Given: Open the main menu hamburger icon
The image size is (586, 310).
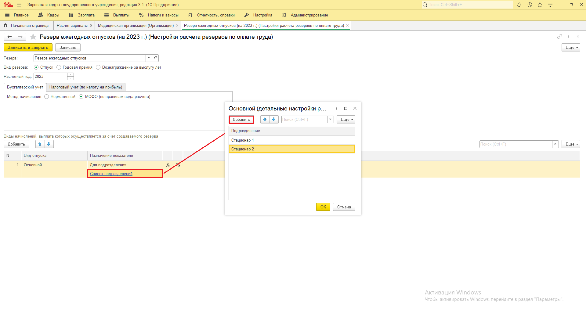Looking at the screenshot, I should click(x=19, y=5).
